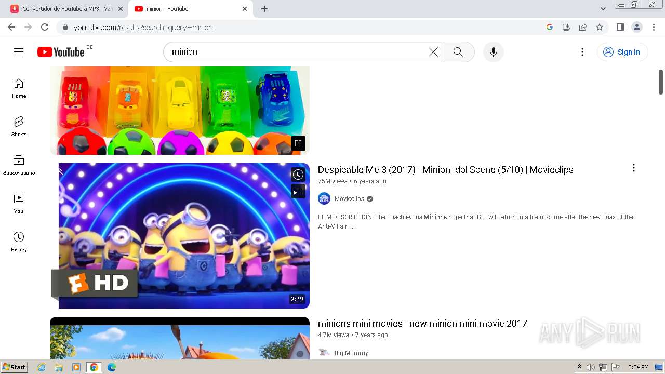Open You in the sidebar
This screenshot has height=374, width=665.
[x=19, y=204]
